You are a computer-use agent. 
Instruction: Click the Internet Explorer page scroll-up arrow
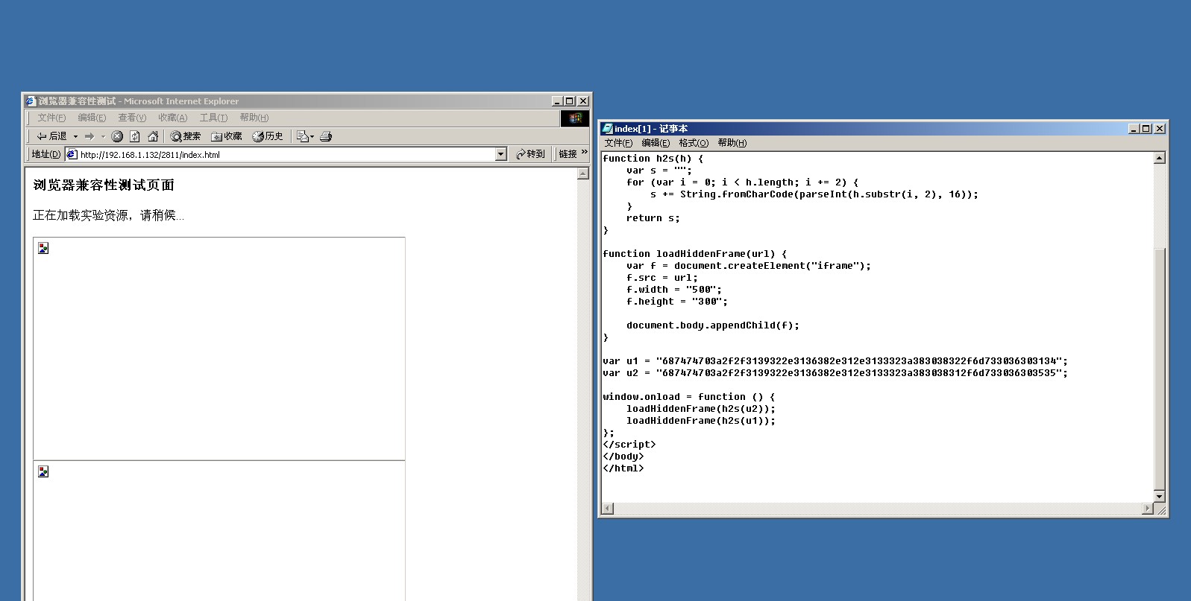(583, 174)
